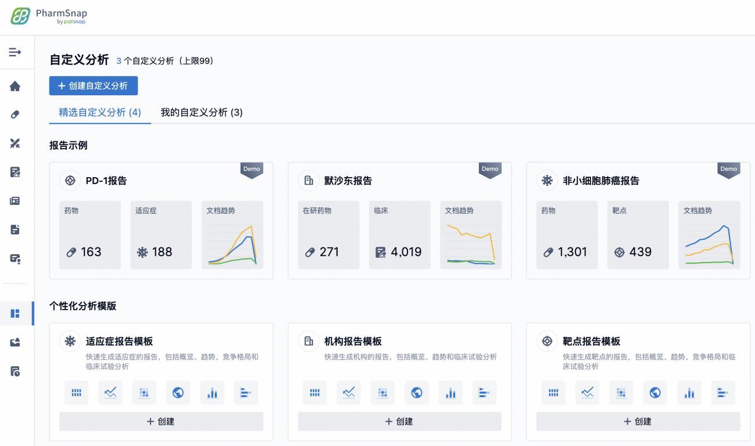The height and width of the screenshot is (446, 755).
Task: Open the home page from the sidebar
Action: pos(15,86)
